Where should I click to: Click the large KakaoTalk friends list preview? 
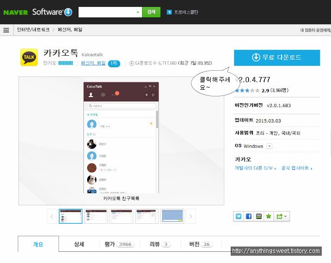(x=121, y=138)
